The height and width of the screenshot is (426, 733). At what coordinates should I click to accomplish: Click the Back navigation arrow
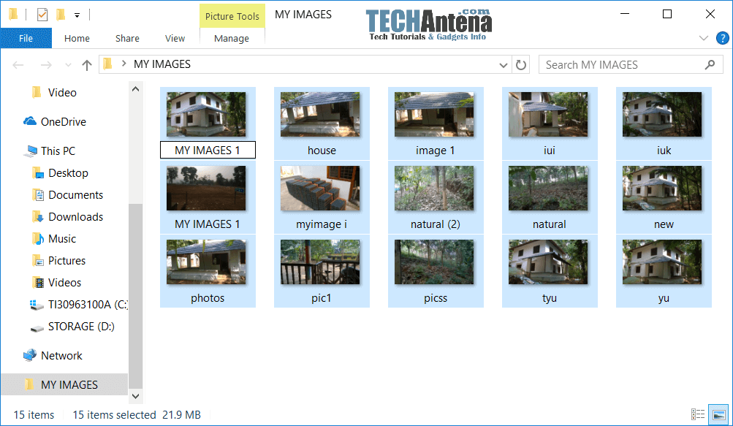(x=18, y=64)
